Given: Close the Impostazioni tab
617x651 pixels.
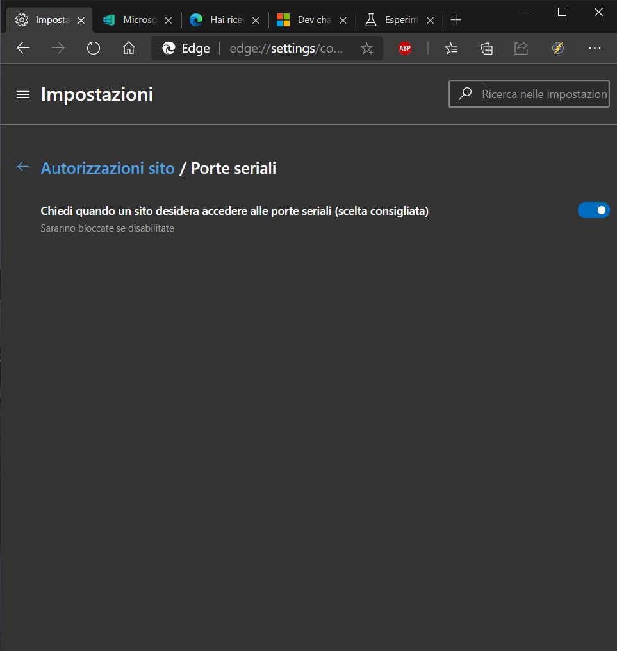Looking at the screenshot, I should 81,21.
